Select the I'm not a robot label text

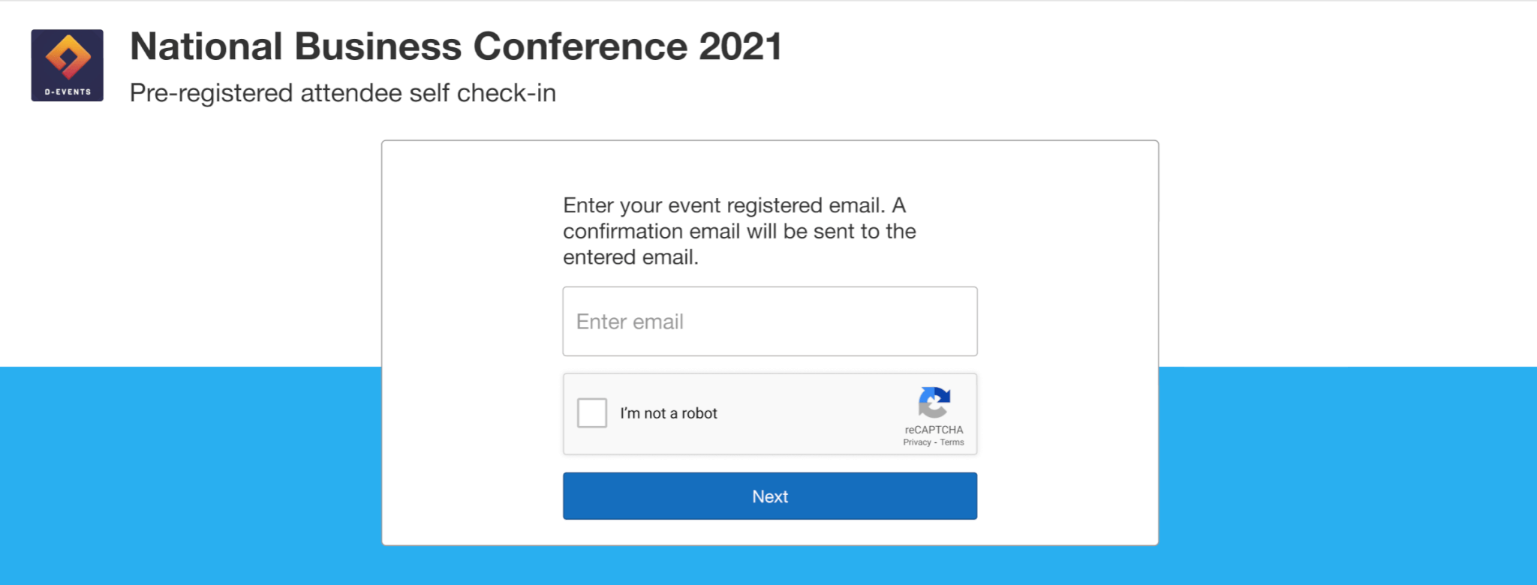[668, 412]
